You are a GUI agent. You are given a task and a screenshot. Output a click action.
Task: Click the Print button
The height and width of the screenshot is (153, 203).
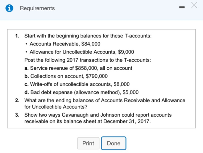pos(88,143)
